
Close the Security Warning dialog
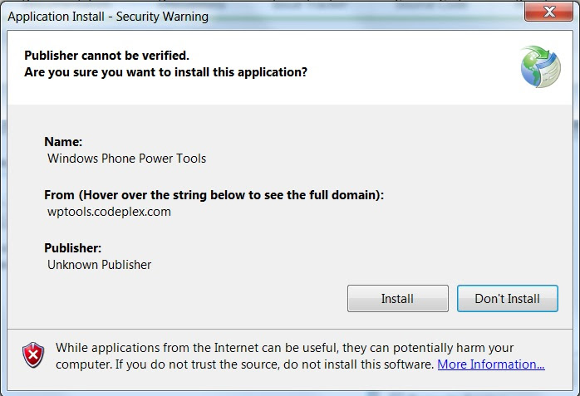tap(548, 13)
